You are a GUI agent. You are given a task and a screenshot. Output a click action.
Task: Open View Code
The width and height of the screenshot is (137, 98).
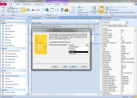(114, 10)
